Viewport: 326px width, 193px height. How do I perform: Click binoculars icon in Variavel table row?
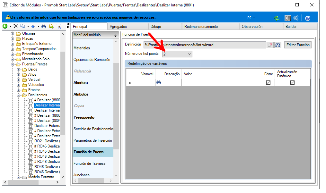pos(158,82)
